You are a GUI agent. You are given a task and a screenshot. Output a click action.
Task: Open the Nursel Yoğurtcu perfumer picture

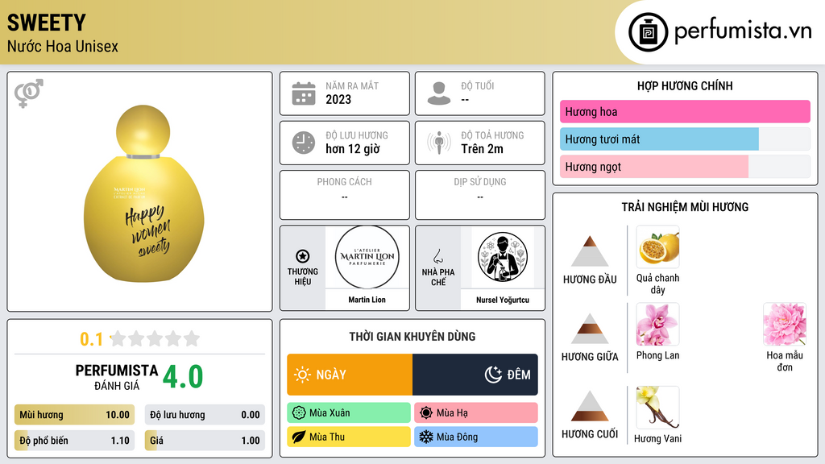tap(503, 257)
